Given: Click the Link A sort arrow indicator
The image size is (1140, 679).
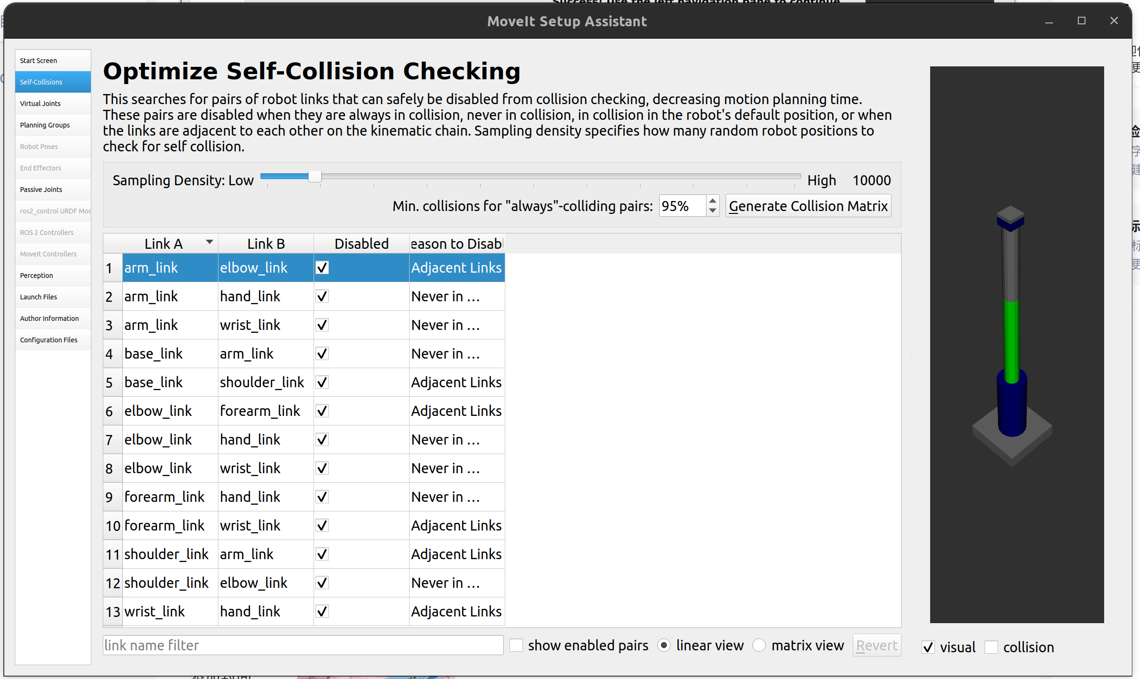Looking at the screenshot, I should point(209,243).
